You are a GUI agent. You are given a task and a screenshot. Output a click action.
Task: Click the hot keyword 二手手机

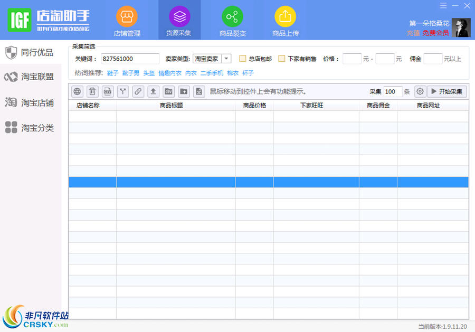pyautogui.click(x=212, y=73)
